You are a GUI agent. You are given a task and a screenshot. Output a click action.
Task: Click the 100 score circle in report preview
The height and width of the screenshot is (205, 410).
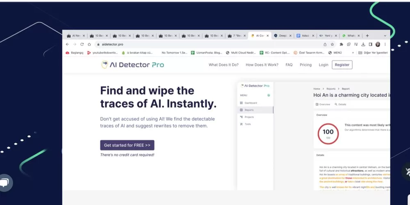click(328, 134)
